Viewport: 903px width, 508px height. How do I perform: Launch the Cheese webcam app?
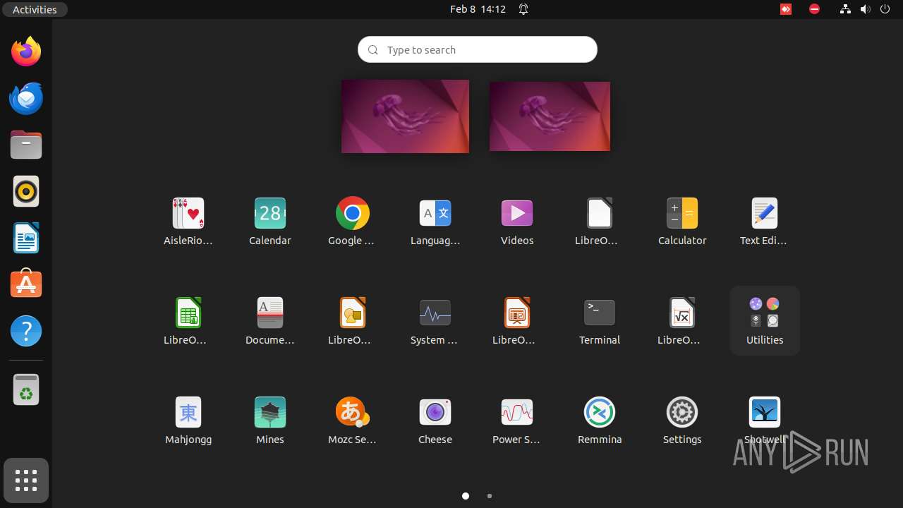pos(435,421)
